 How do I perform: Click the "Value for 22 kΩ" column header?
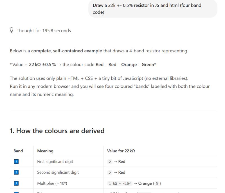click(x=121, y=151)
